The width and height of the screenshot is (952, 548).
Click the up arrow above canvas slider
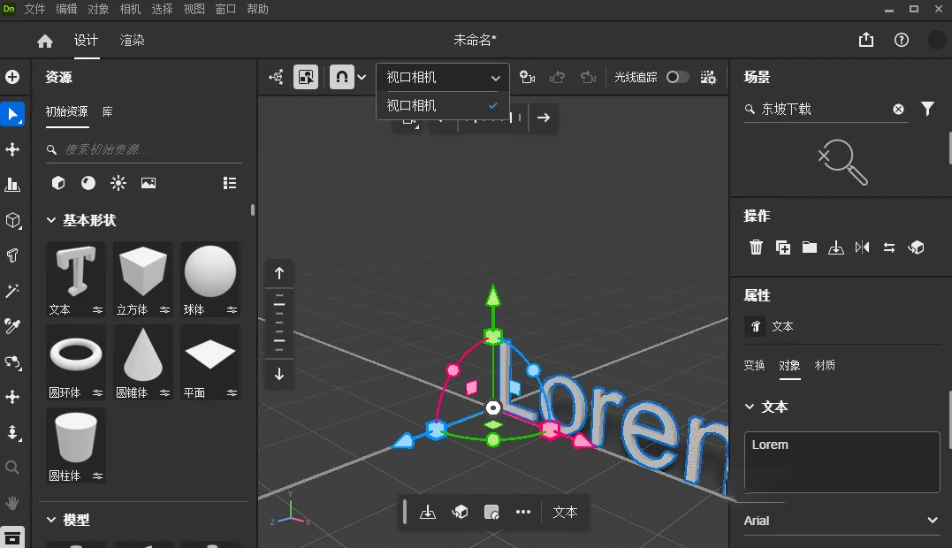click(279, 273)
